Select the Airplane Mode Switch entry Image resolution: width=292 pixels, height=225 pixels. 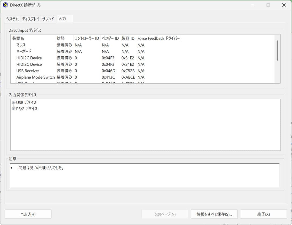pyautogui.click(x=35, y=77)
